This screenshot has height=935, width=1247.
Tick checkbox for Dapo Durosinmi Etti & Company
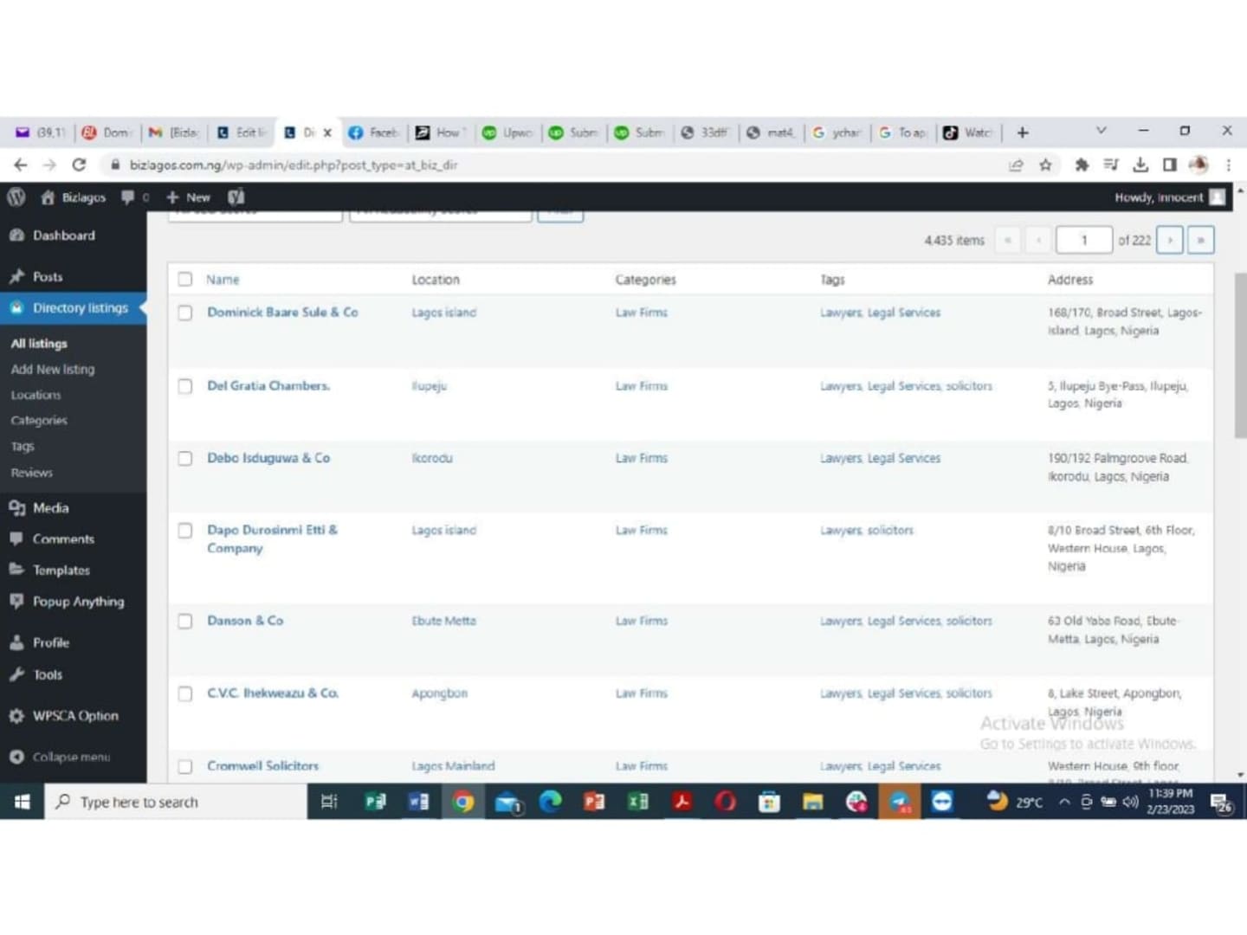[x=184, y=530]
